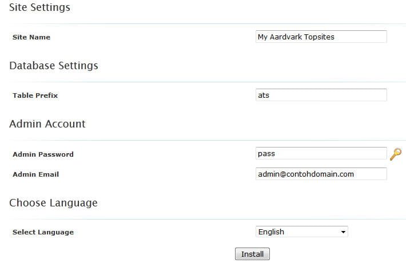Click the 'English' text in language selector
Viewport: 406px width, 263px height.
click(x=271, y=232)
